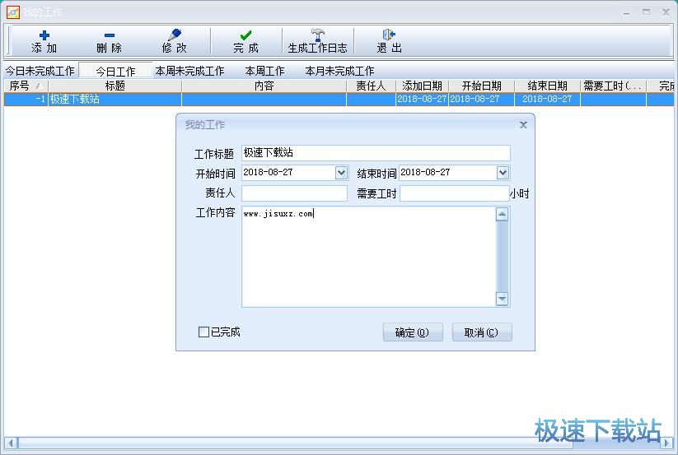Click the 结束日期 cell 2018-08-27 in row
The width and height of the screenshot is (678, 455).
[x=547, y=100]
